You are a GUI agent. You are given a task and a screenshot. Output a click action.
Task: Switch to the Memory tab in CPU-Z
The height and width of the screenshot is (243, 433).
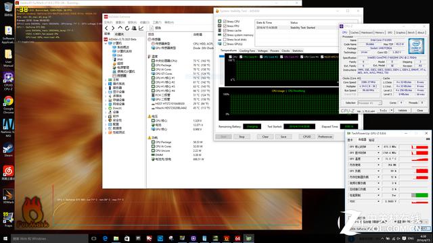point(380,32)
